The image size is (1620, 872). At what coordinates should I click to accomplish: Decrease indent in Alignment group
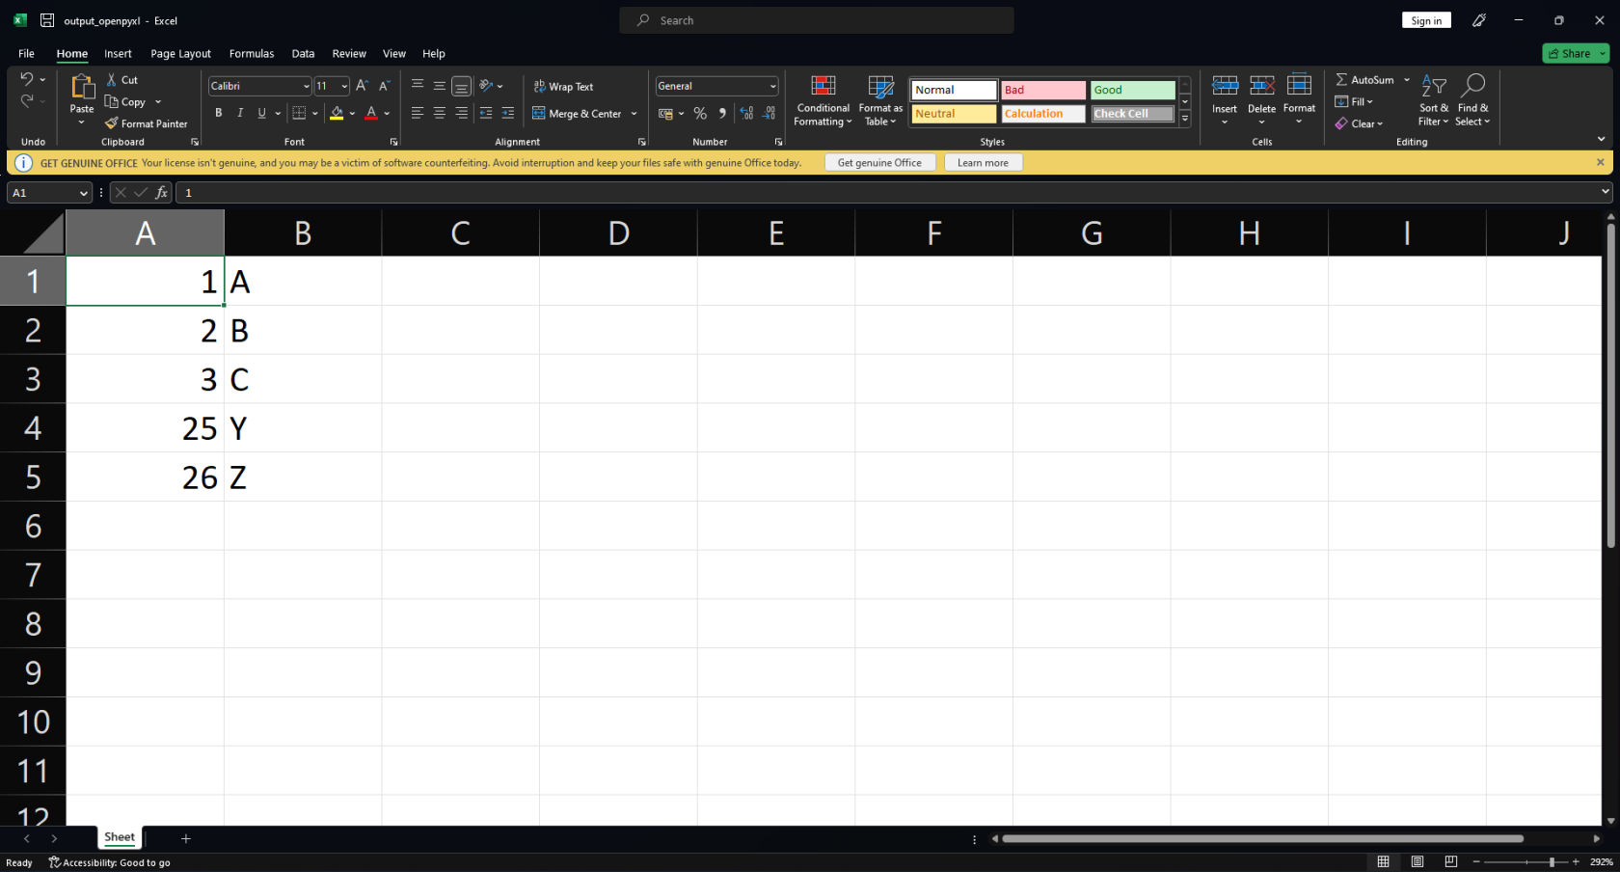tap(486, 113)
